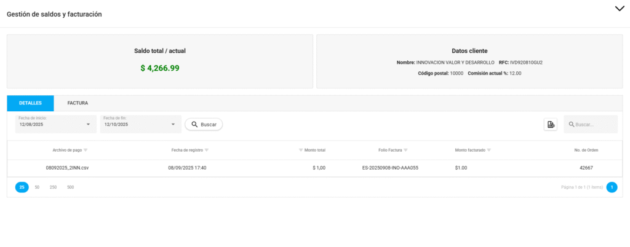Open filter for Archivo de pago column

coord(86,150)
